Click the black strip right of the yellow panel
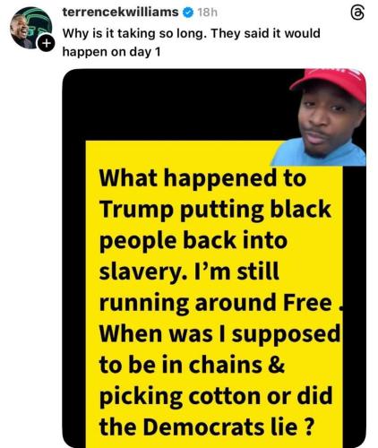378x448 pixels. coord(354,305)
